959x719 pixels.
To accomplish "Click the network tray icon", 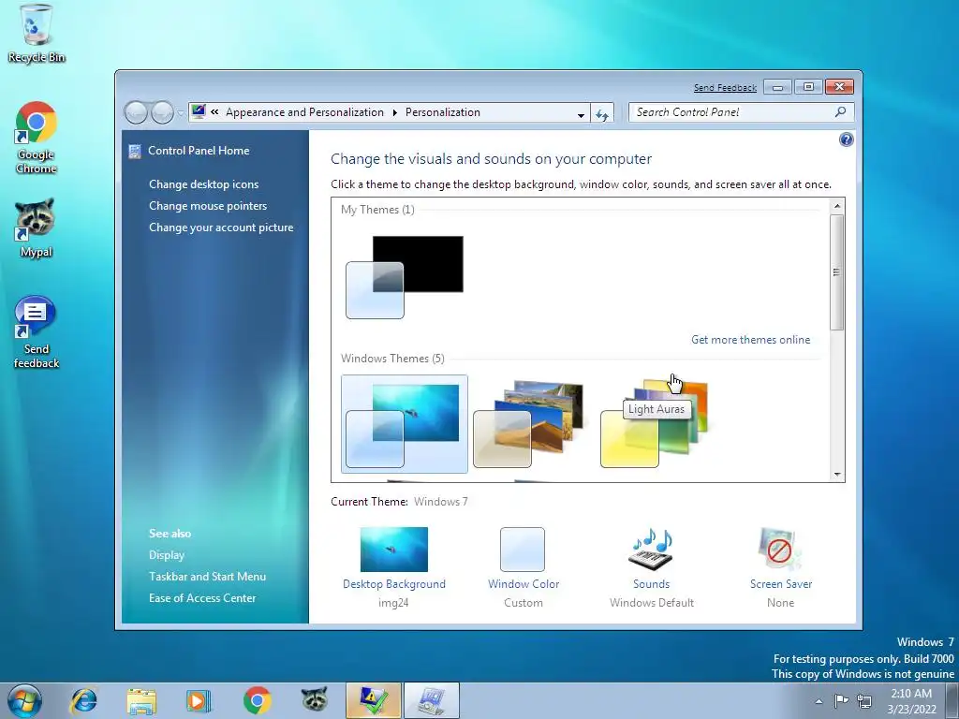I will click(x=864, y=700).
